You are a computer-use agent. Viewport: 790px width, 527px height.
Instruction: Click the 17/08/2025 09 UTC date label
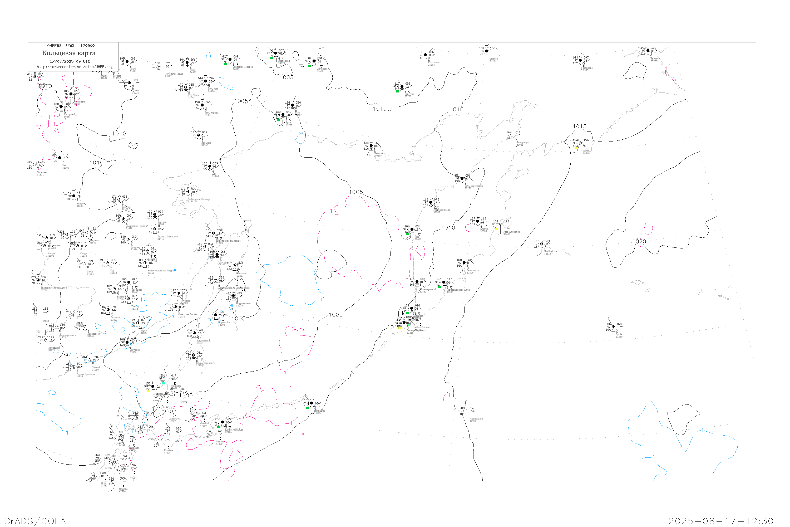(x=70, y=61)
